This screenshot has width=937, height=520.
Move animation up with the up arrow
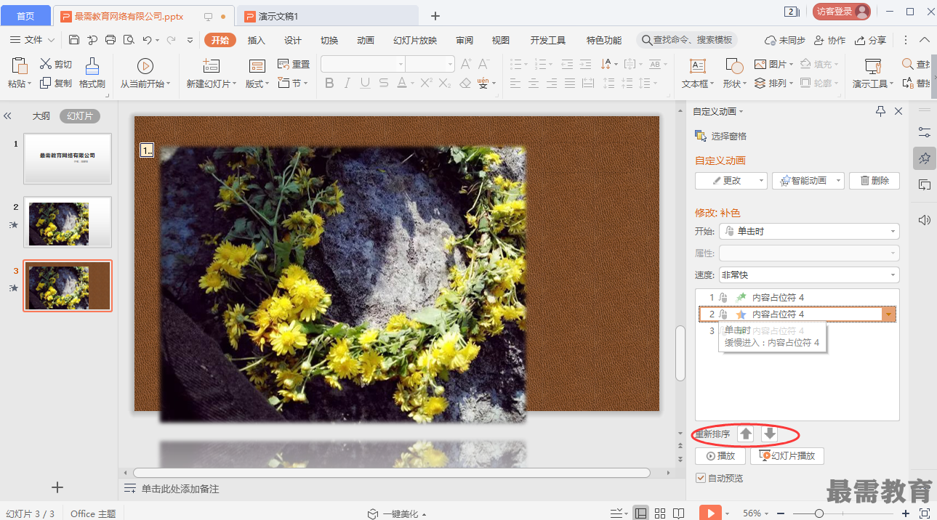[746, 434]
